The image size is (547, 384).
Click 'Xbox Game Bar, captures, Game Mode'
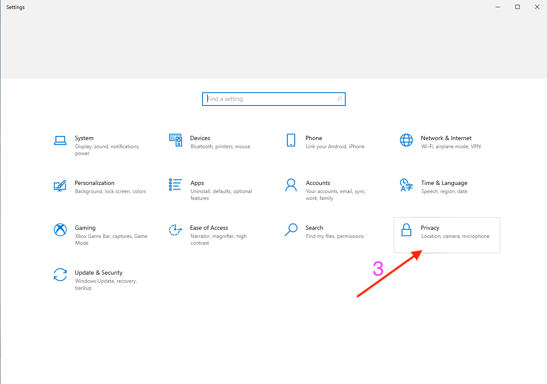(x=111, y=240)
